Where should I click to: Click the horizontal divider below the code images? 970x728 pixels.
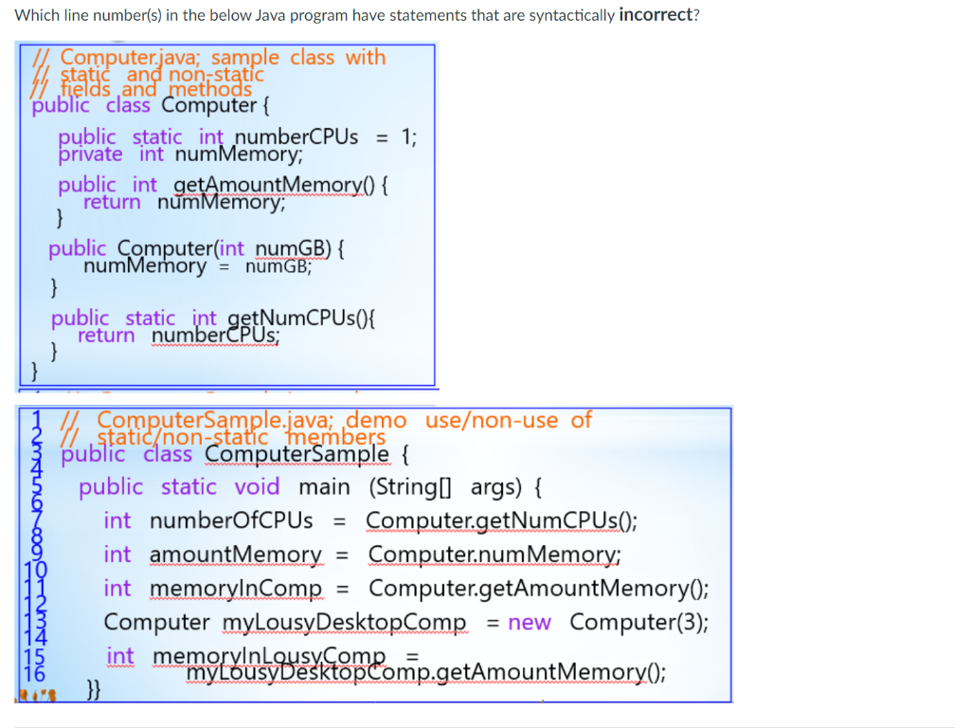[x=485, y=723]
